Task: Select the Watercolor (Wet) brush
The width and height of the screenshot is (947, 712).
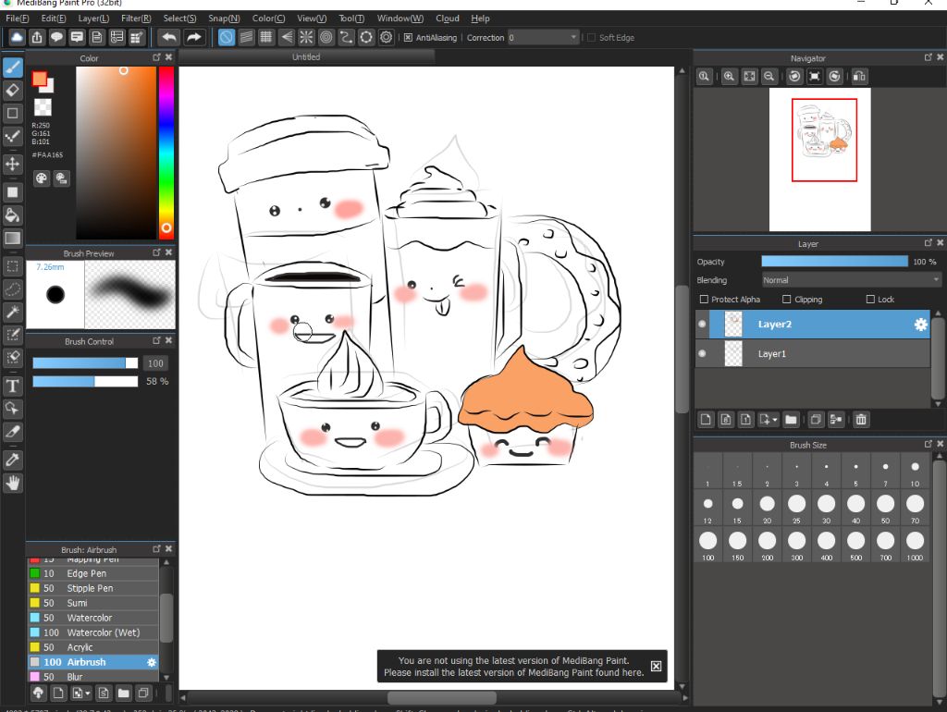Action: (x=93, y=632)
